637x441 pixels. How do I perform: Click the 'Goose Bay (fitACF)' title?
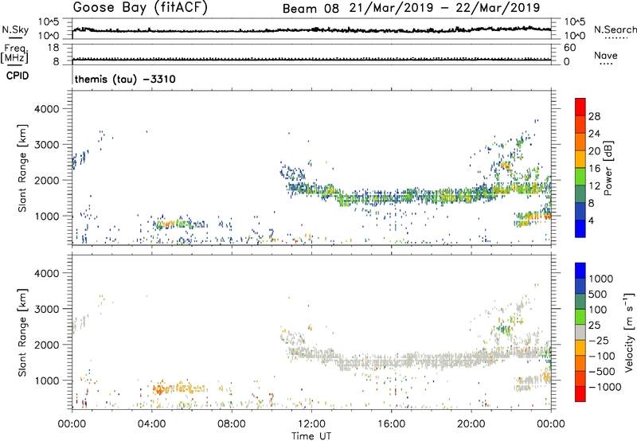(140, 8)
